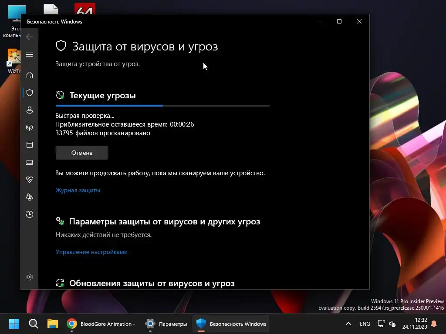Viewport: 446px width, 334px height.
Task: Open the Управление настройками link
Action: tap(91, 252)
